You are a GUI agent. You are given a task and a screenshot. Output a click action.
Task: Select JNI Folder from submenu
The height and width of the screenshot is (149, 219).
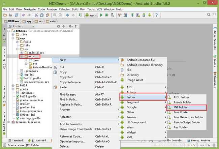click(x=181, y=107)
